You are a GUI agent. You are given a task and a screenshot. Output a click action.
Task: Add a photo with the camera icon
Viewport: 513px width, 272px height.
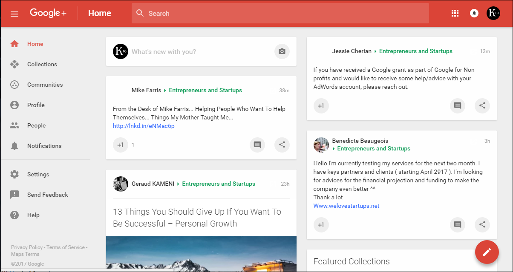coord(282,51)
